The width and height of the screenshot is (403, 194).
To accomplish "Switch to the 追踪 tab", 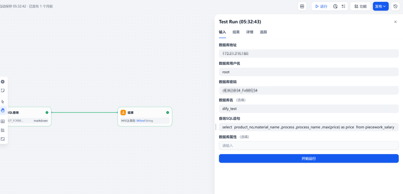I will click(263, 32).
